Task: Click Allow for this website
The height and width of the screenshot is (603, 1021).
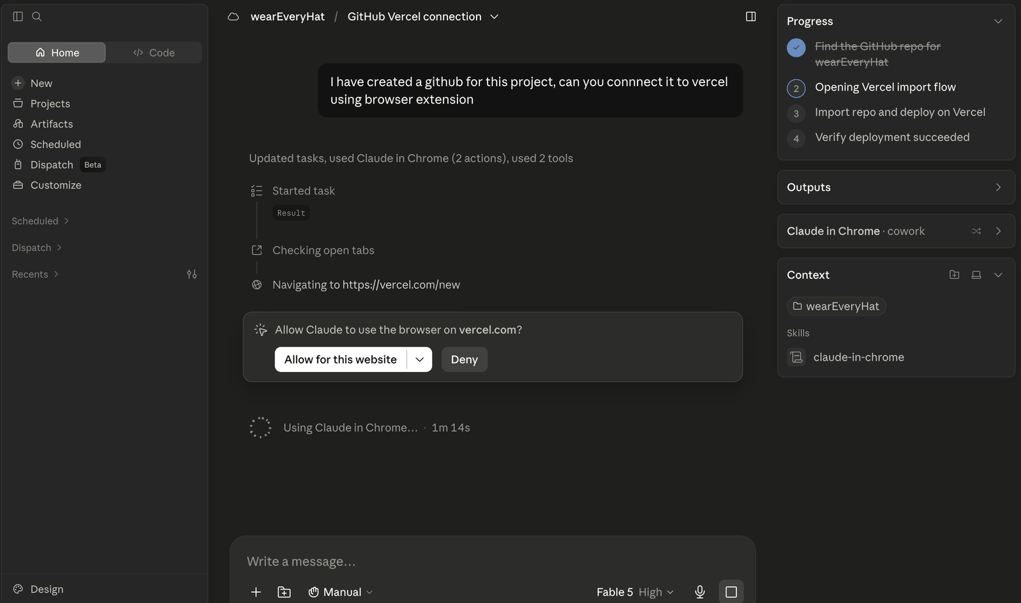Action: click(x=341, y=359)
